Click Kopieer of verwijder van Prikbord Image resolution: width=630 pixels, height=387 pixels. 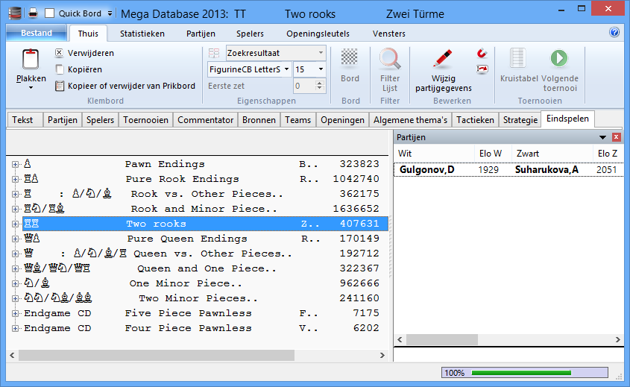[125, 86]
